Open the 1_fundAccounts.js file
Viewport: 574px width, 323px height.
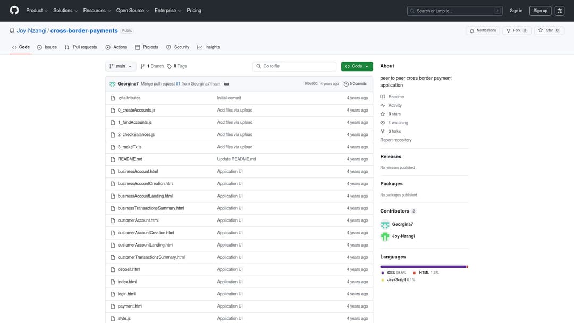point(134,123)
